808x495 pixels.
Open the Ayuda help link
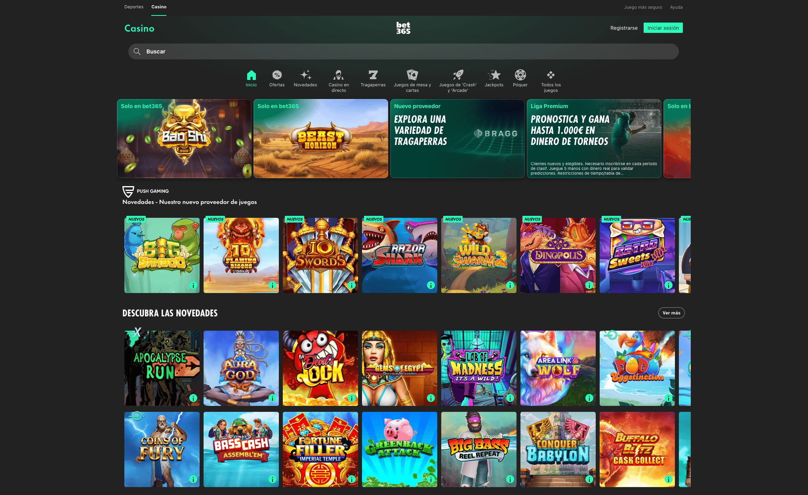[x=676, y=7]
